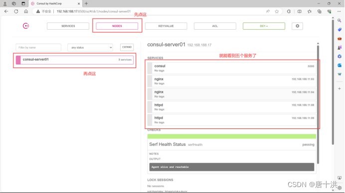
Task: Open the browser more options menu
Action: pyautogui.click(x=339, y=11)
